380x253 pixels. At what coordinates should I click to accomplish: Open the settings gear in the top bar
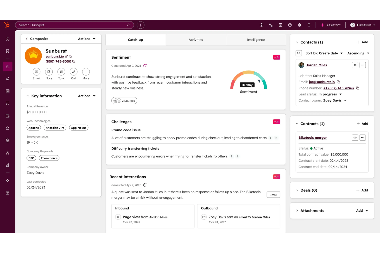(x=299, y=25)
